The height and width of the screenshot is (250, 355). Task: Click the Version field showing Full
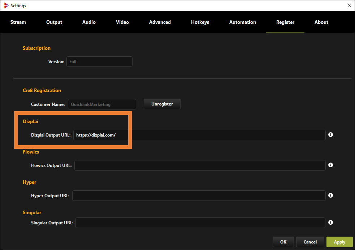(x=99, y=61)
